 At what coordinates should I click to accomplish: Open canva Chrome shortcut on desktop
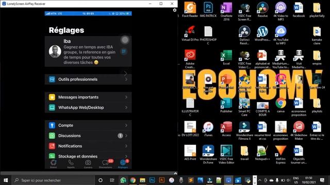point(280,105)
